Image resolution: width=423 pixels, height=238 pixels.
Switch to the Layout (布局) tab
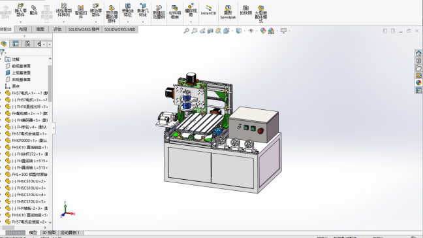tap(23, 29)
